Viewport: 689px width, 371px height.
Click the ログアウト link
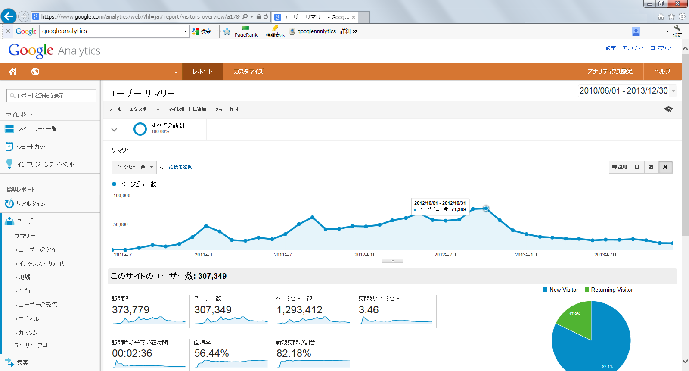tap(661, 48)
